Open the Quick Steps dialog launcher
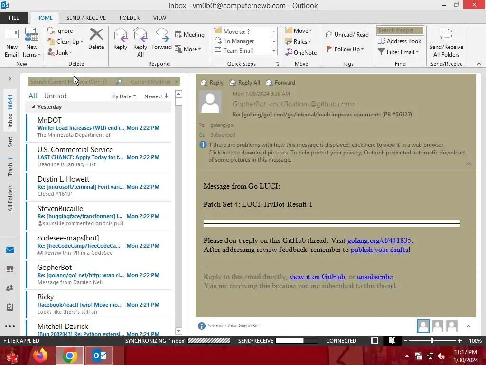 (x=277, y=64)
